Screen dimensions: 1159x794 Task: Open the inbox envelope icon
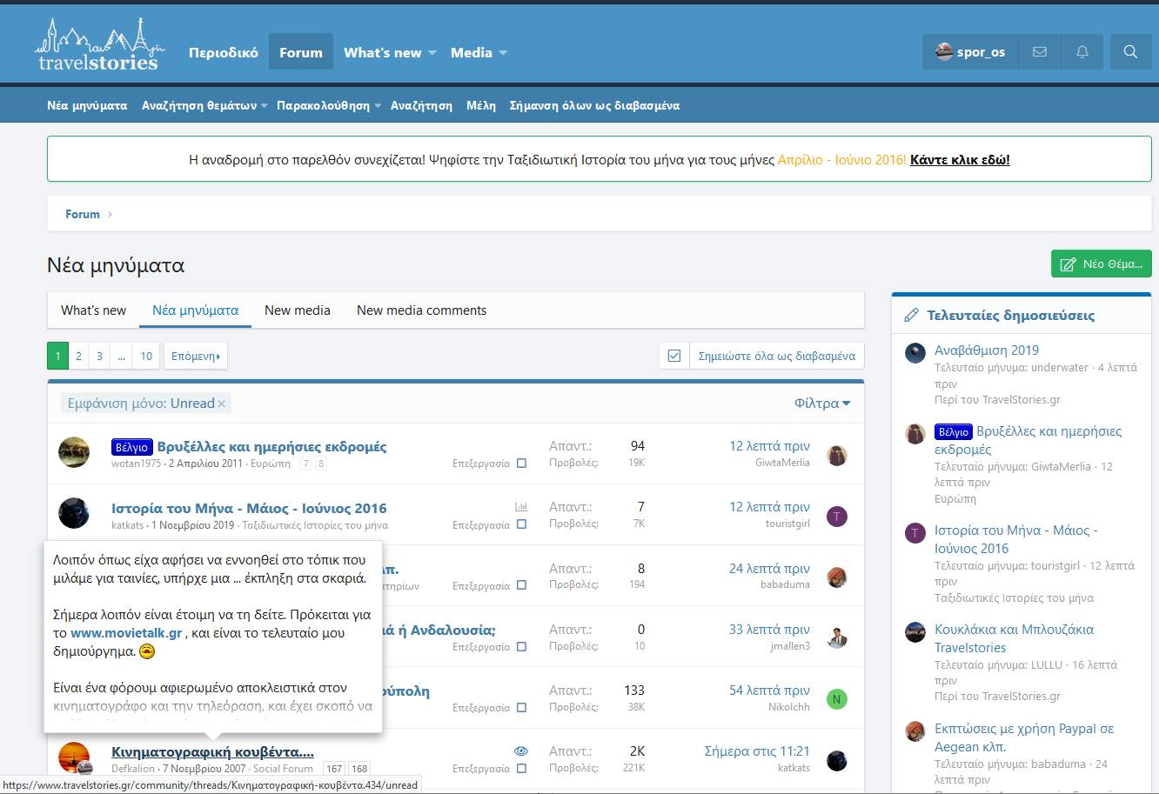[1039, 52]
